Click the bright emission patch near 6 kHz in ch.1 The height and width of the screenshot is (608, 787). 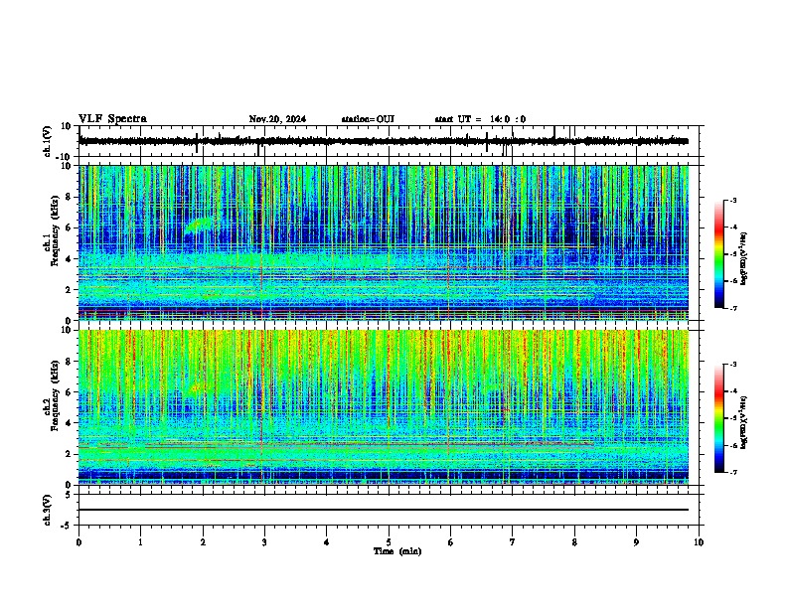199,225
